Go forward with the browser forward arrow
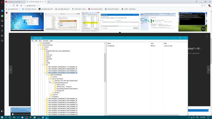This screenshot has height=119, width=212. [x=10, y=6]
